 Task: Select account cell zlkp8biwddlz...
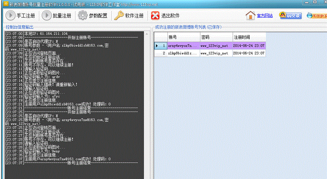[184, 53]
